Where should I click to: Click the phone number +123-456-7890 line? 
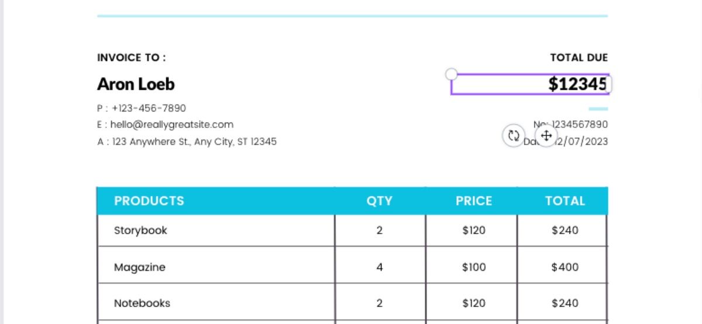point(142,108)
